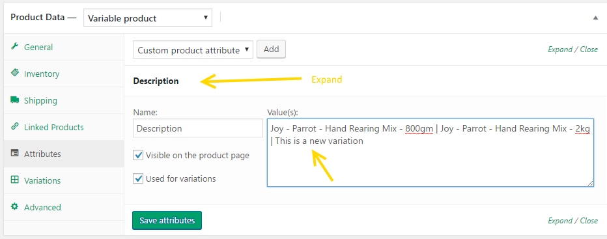This screenshot has height=239, width=607.
Task: Click the Variations grid icon
Action: 15,180
